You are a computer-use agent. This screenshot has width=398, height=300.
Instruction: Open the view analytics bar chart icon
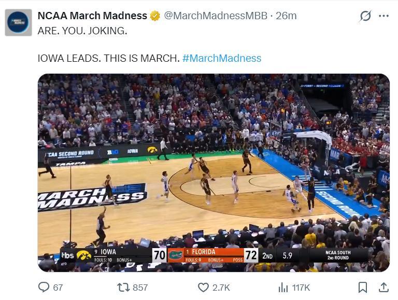(x=283, y=287)
